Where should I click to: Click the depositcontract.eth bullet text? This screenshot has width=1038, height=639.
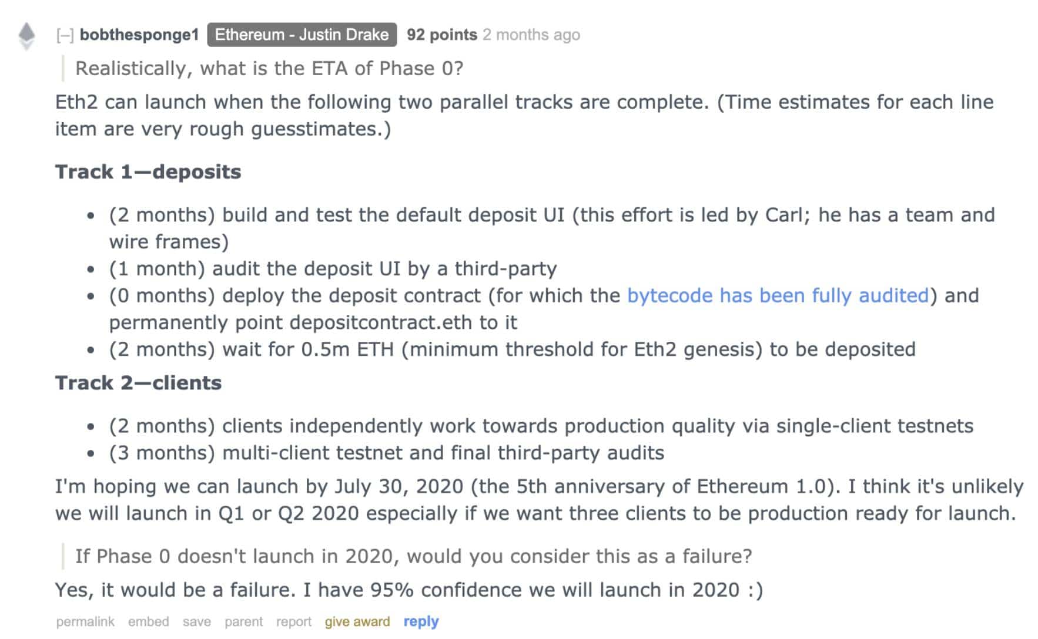pos(544,309)
